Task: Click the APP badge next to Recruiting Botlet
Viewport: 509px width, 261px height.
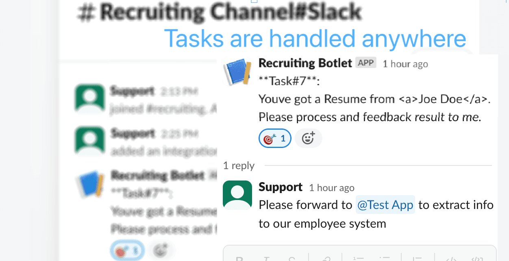Action: [366, 63]
